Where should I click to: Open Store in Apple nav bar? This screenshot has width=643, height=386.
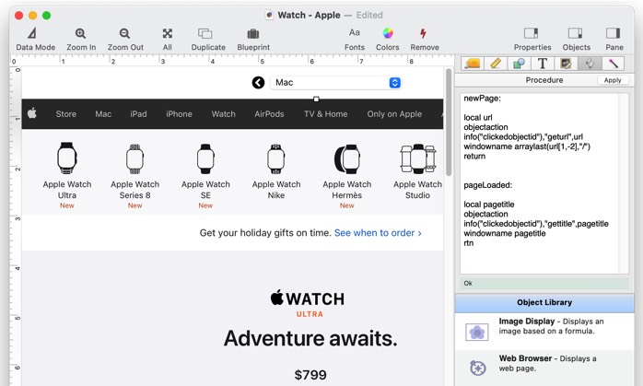click(66, 114)
